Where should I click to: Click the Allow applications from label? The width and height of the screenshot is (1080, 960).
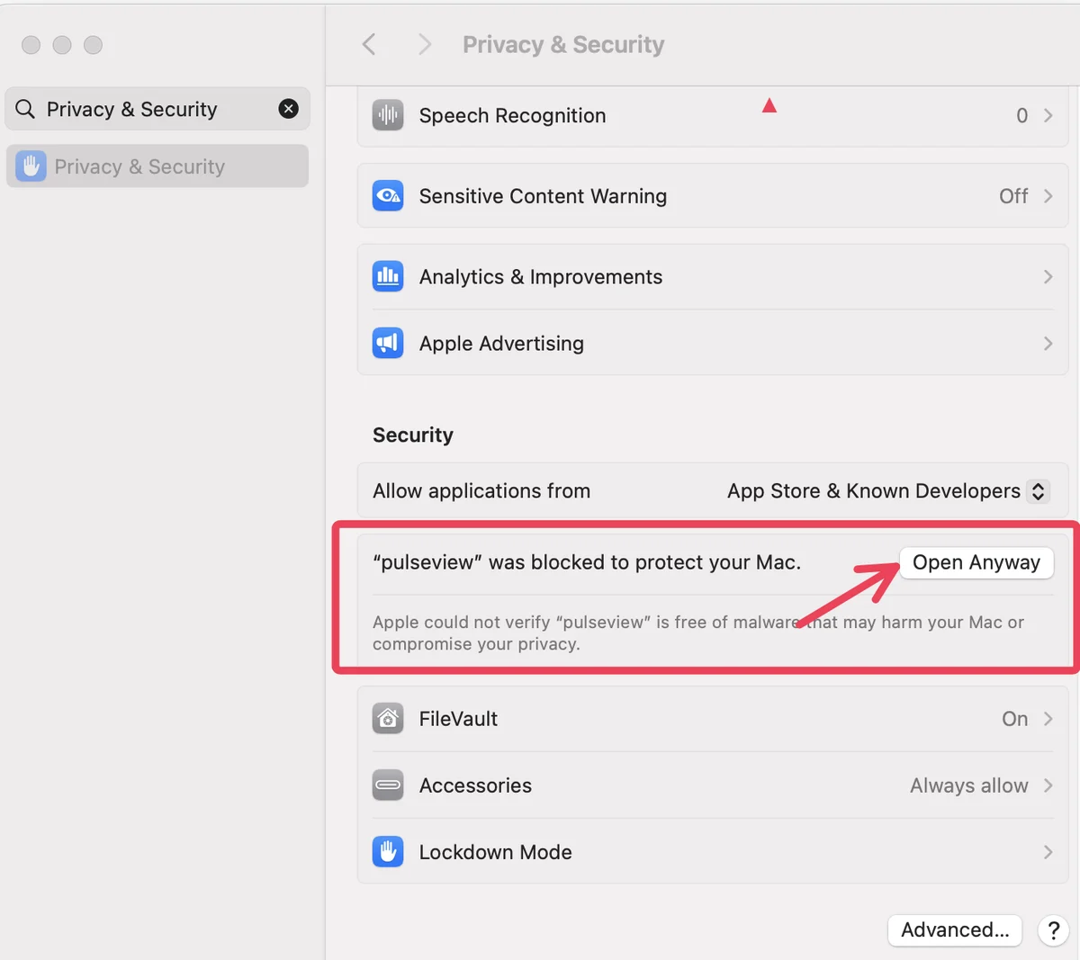[481, 490]
